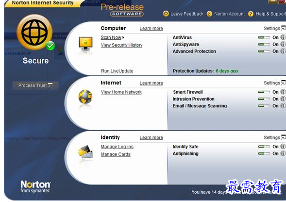
Task: Open Manage Log-ins link
Action: coord(117,147)
